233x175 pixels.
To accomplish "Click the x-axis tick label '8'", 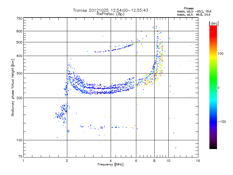I will tap(154, 161).
